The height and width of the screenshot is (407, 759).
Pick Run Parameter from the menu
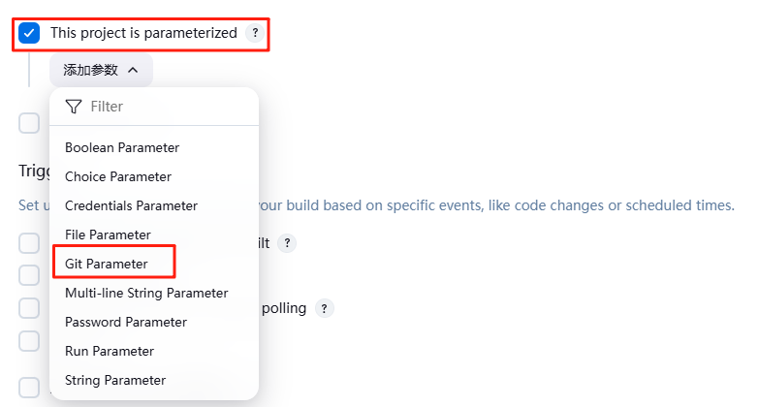pyautogui.click(x=110, y=351)
